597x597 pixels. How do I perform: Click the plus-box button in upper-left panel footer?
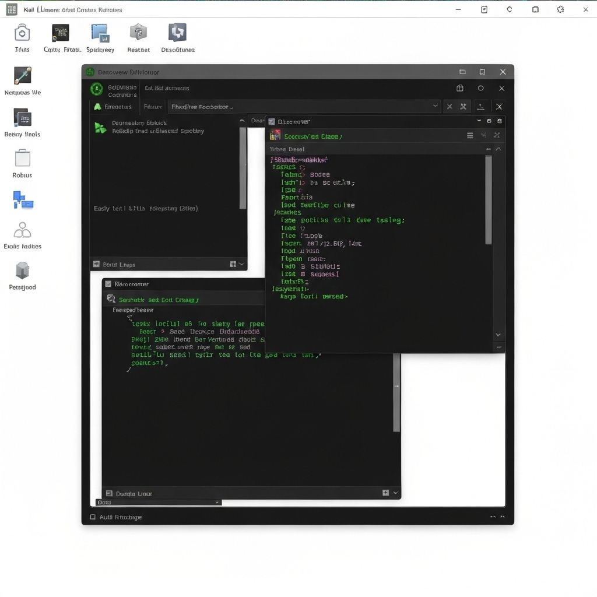point(233,265)
